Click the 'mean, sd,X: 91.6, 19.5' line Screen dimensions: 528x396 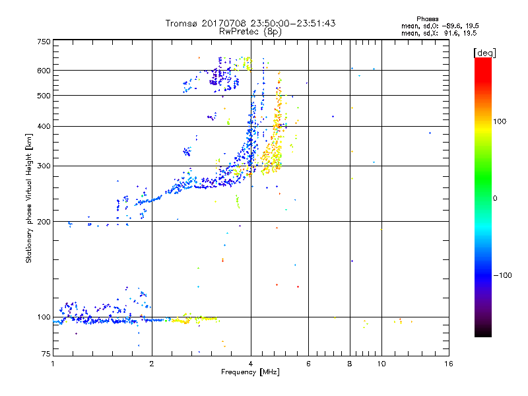[439, 33]
